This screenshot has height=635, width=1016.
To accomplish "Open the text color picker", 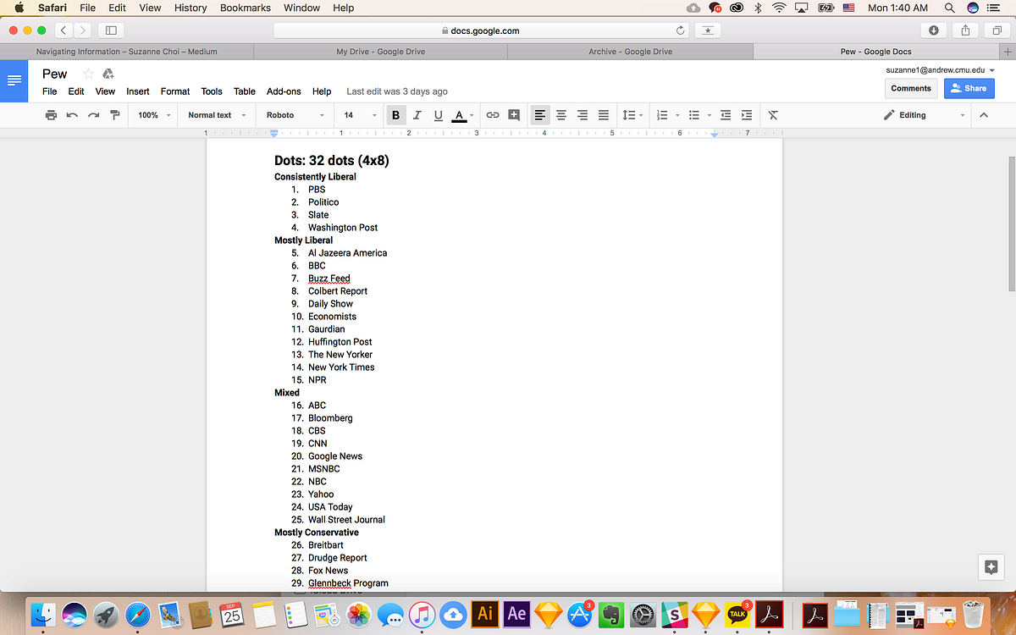I will [x=462, y=115].
